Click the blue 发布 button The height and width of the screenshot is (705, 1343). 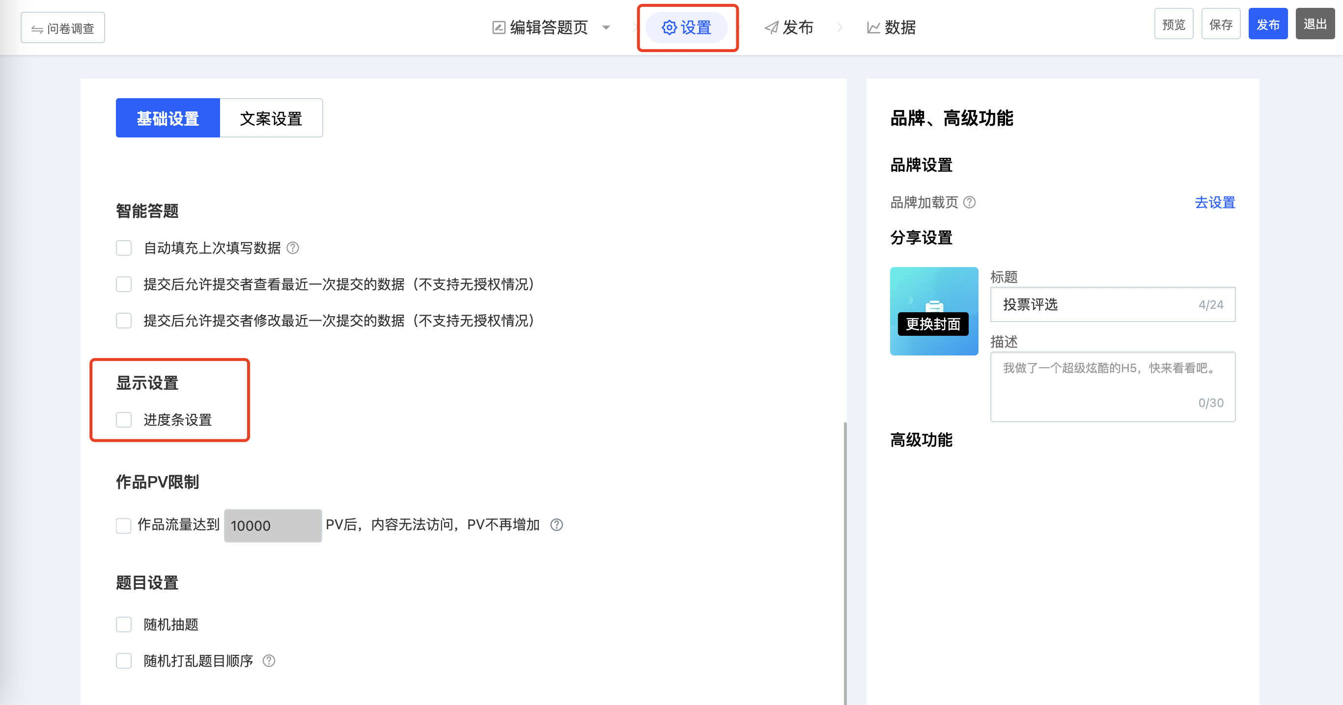(1268, 24)
